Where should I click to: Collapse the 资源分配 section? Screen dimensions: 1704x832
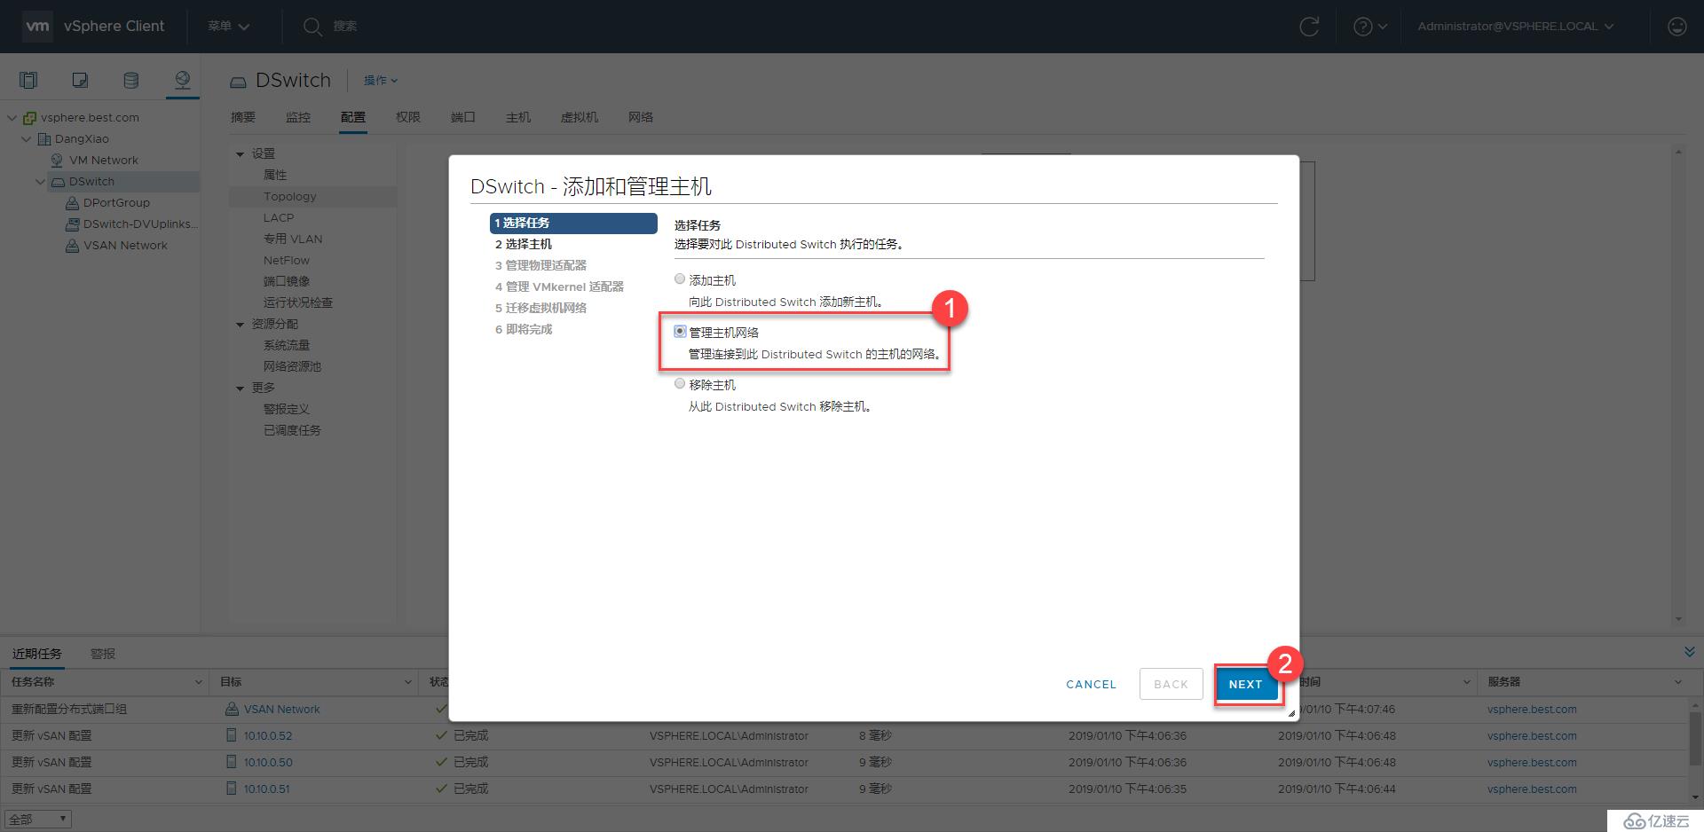240,325
